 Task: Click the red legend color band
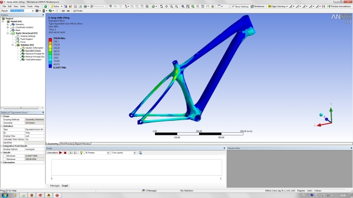point(50,40)
